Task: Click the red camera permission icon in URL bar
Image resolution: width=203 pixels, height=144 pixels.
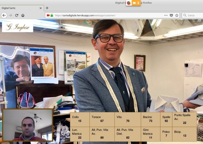Action: click(48, 15)
